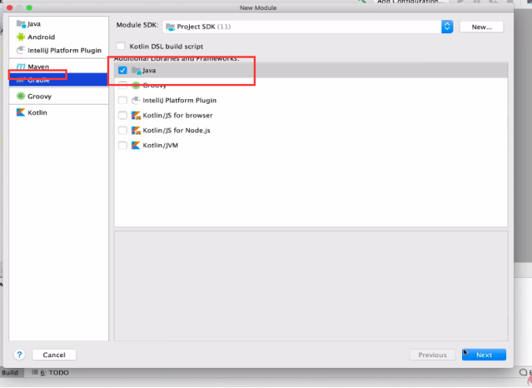The height and width of the screenshot is (388, 532).
Task: Click the sidebar Java folder icon
Action: click(21, 24)
